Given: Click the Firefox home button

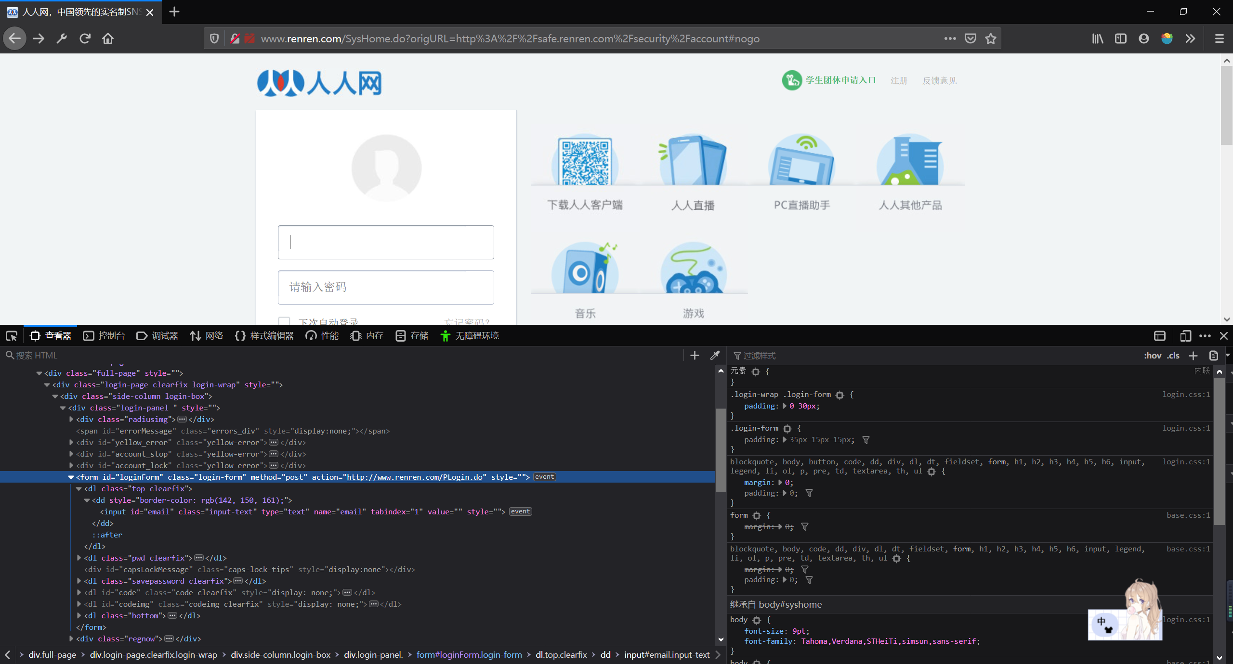Looking at the screenshot, I should click(108, 38).
